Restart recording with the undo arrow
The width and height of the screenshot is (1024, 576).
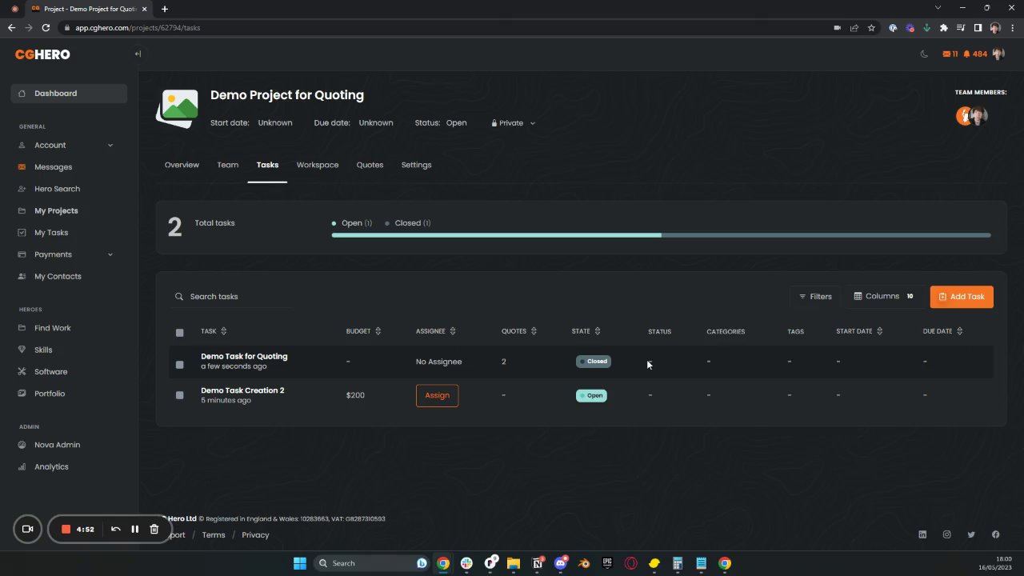pyautogui.click(x=116, y=529)
